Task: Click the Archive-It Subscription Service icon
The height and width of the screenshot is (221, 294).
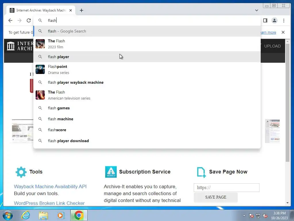Action: (x=111, y=172)
